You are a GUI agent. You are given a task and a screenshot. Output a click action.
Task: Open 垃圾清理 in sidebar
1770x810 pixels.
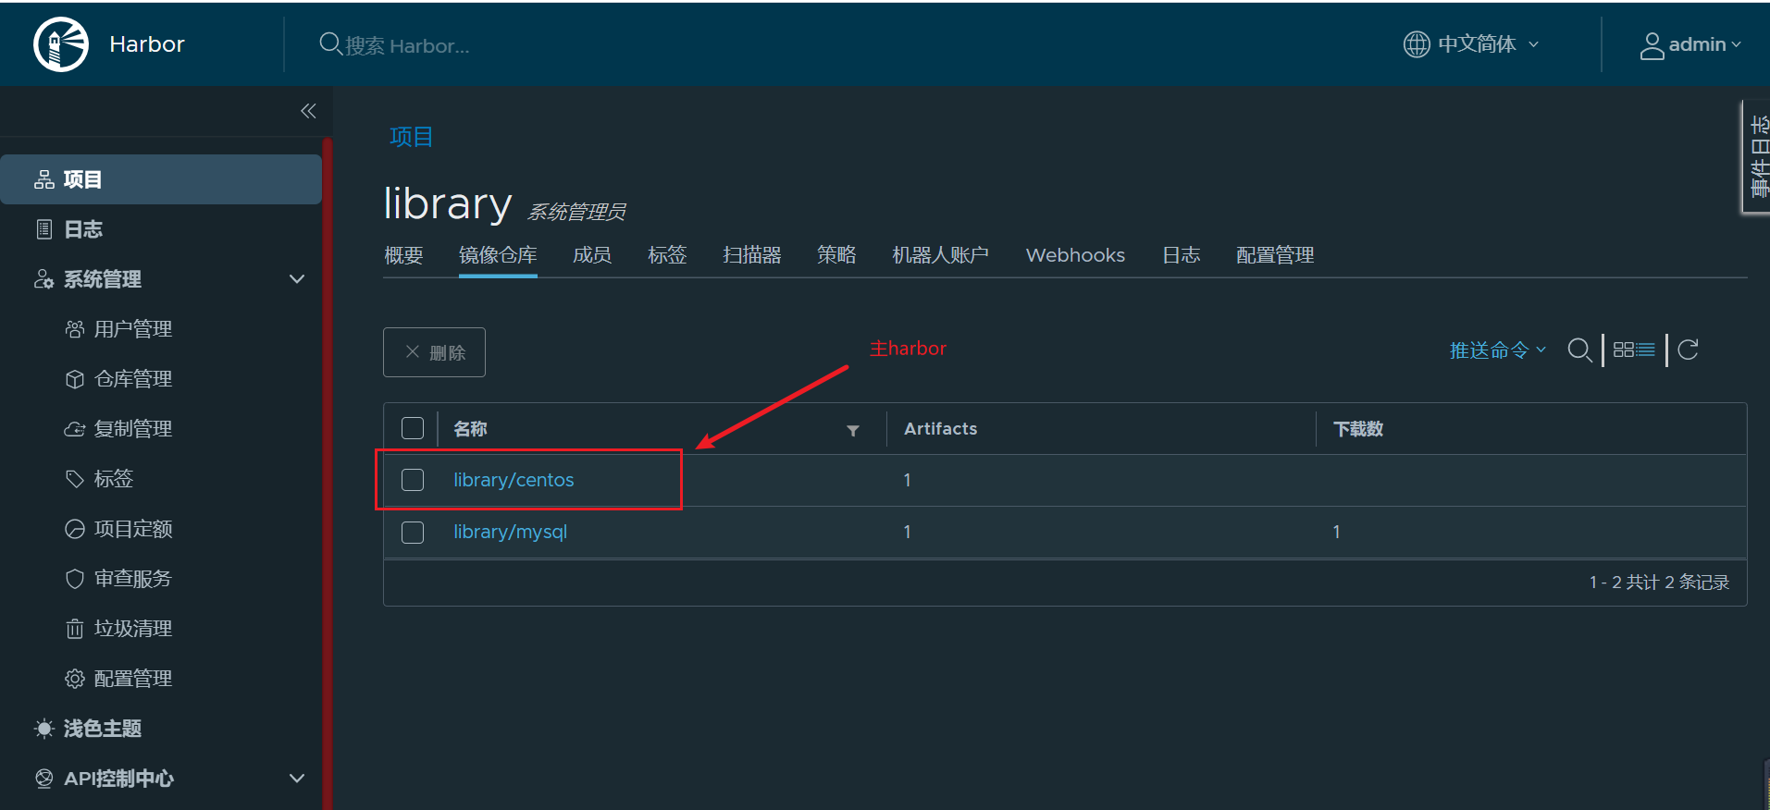click(133, 629)
